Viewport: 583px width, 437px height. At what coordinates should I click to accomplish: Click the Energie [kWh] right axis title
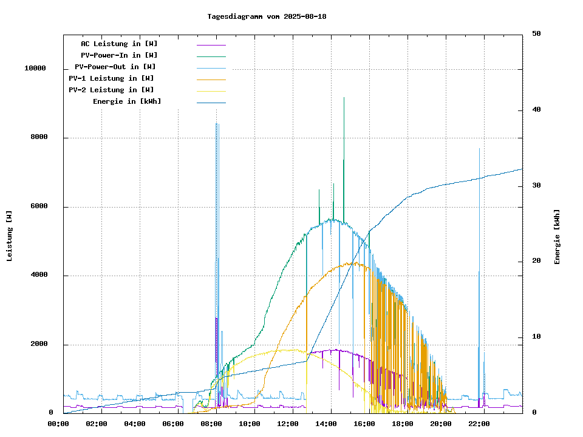pyautogui.click(x=557, y=237)
